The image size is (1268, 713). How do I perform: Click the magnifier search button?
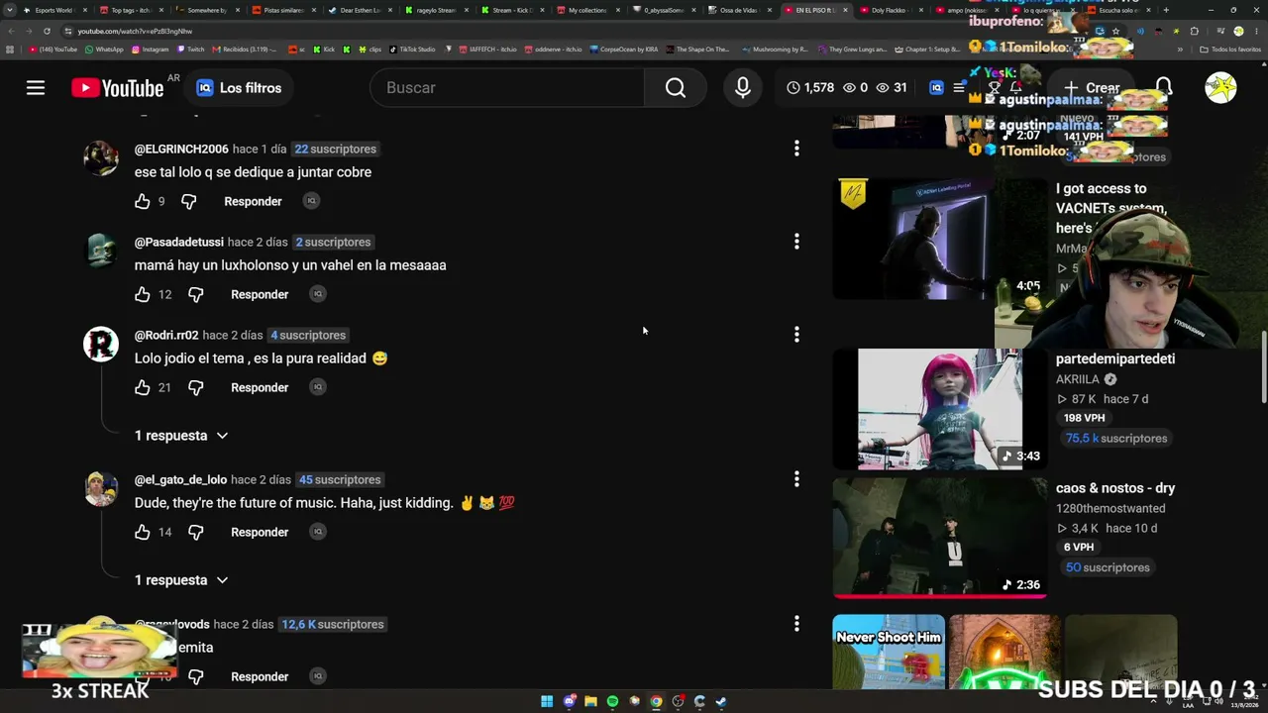pyautogui.click(x=676, y=88)
